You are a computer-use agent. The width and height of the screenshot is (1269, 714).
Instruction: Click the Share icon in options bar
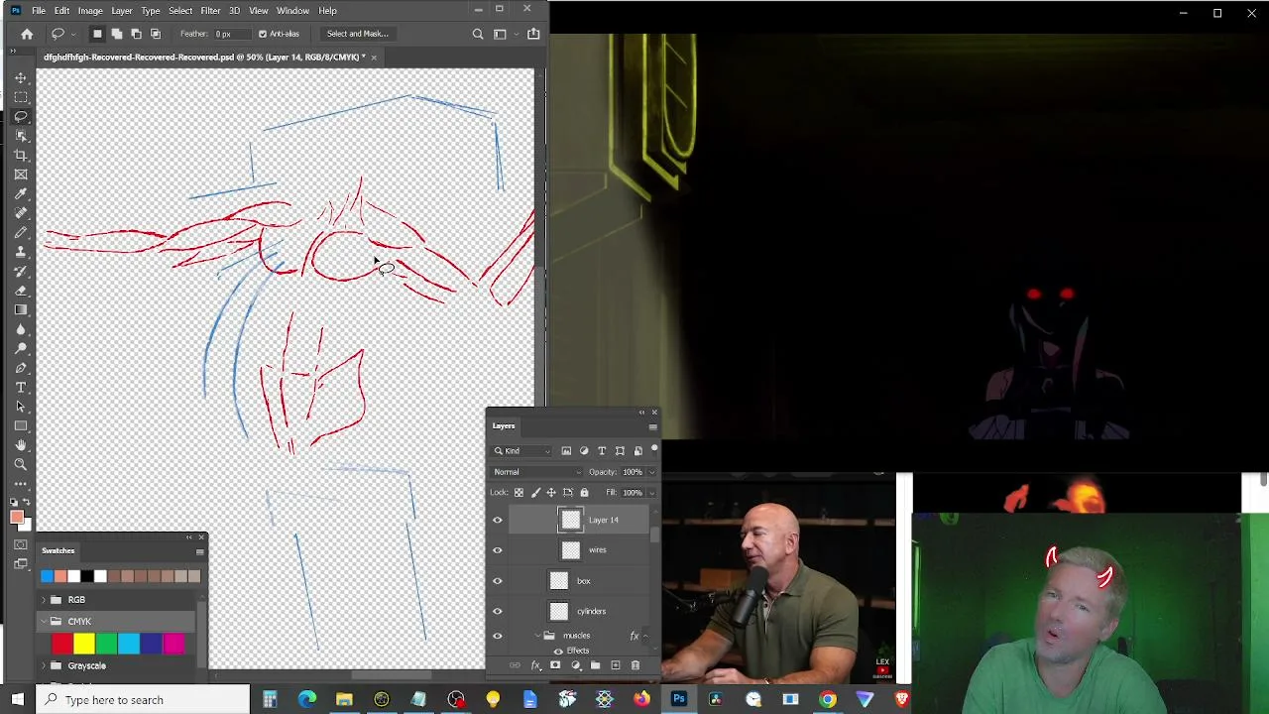pyautogui.click(x=533, y=34)
